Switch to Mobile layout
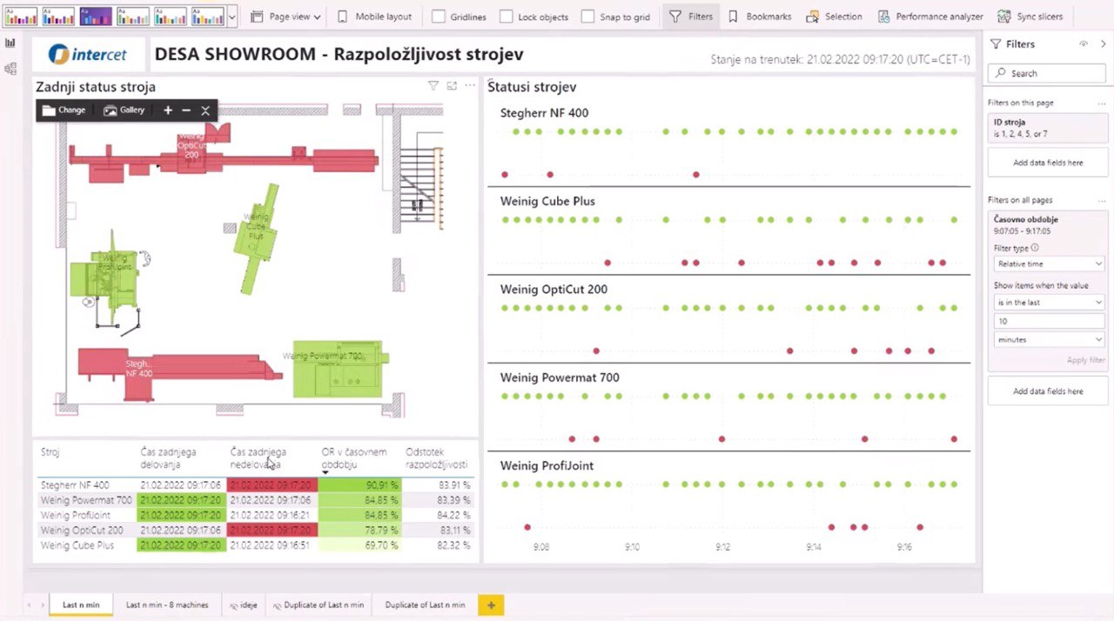The image size is (1114, 621). [x=374, y=17]
